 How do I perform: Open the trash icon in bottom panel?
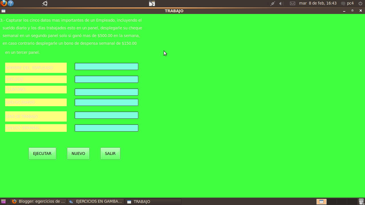(x=361, y=202)
